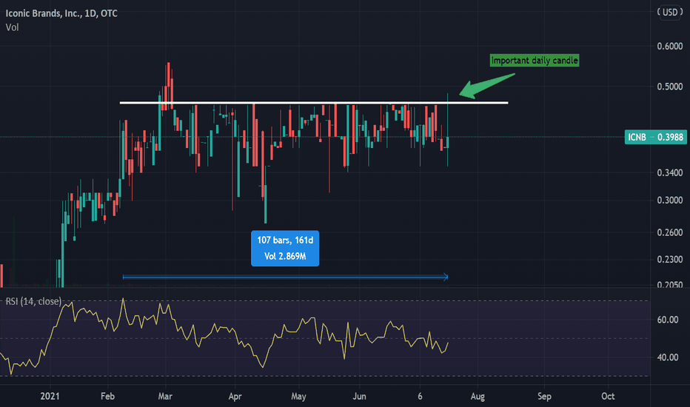Select the white horizontal resistance line
Image resolution: width=690 pixels, height=407 pixels.
tap(314, 103)
